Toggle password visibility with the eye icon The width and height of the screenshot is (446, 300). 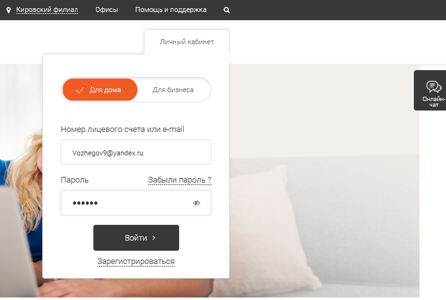tap(197, 203)
